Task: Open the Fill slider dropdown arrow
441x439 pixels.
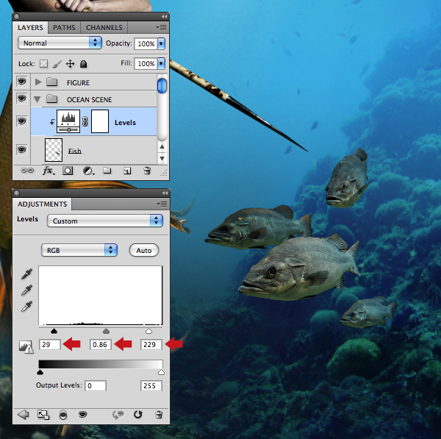Action: pyautogui.click(x=161, y=63)
